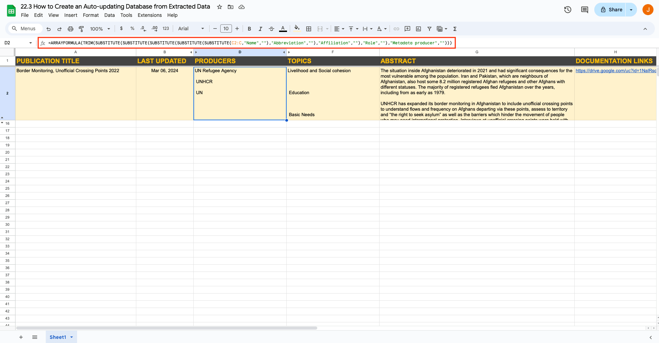Open the View menu
The height and width of the screenshot is (343, 659).
53,15
